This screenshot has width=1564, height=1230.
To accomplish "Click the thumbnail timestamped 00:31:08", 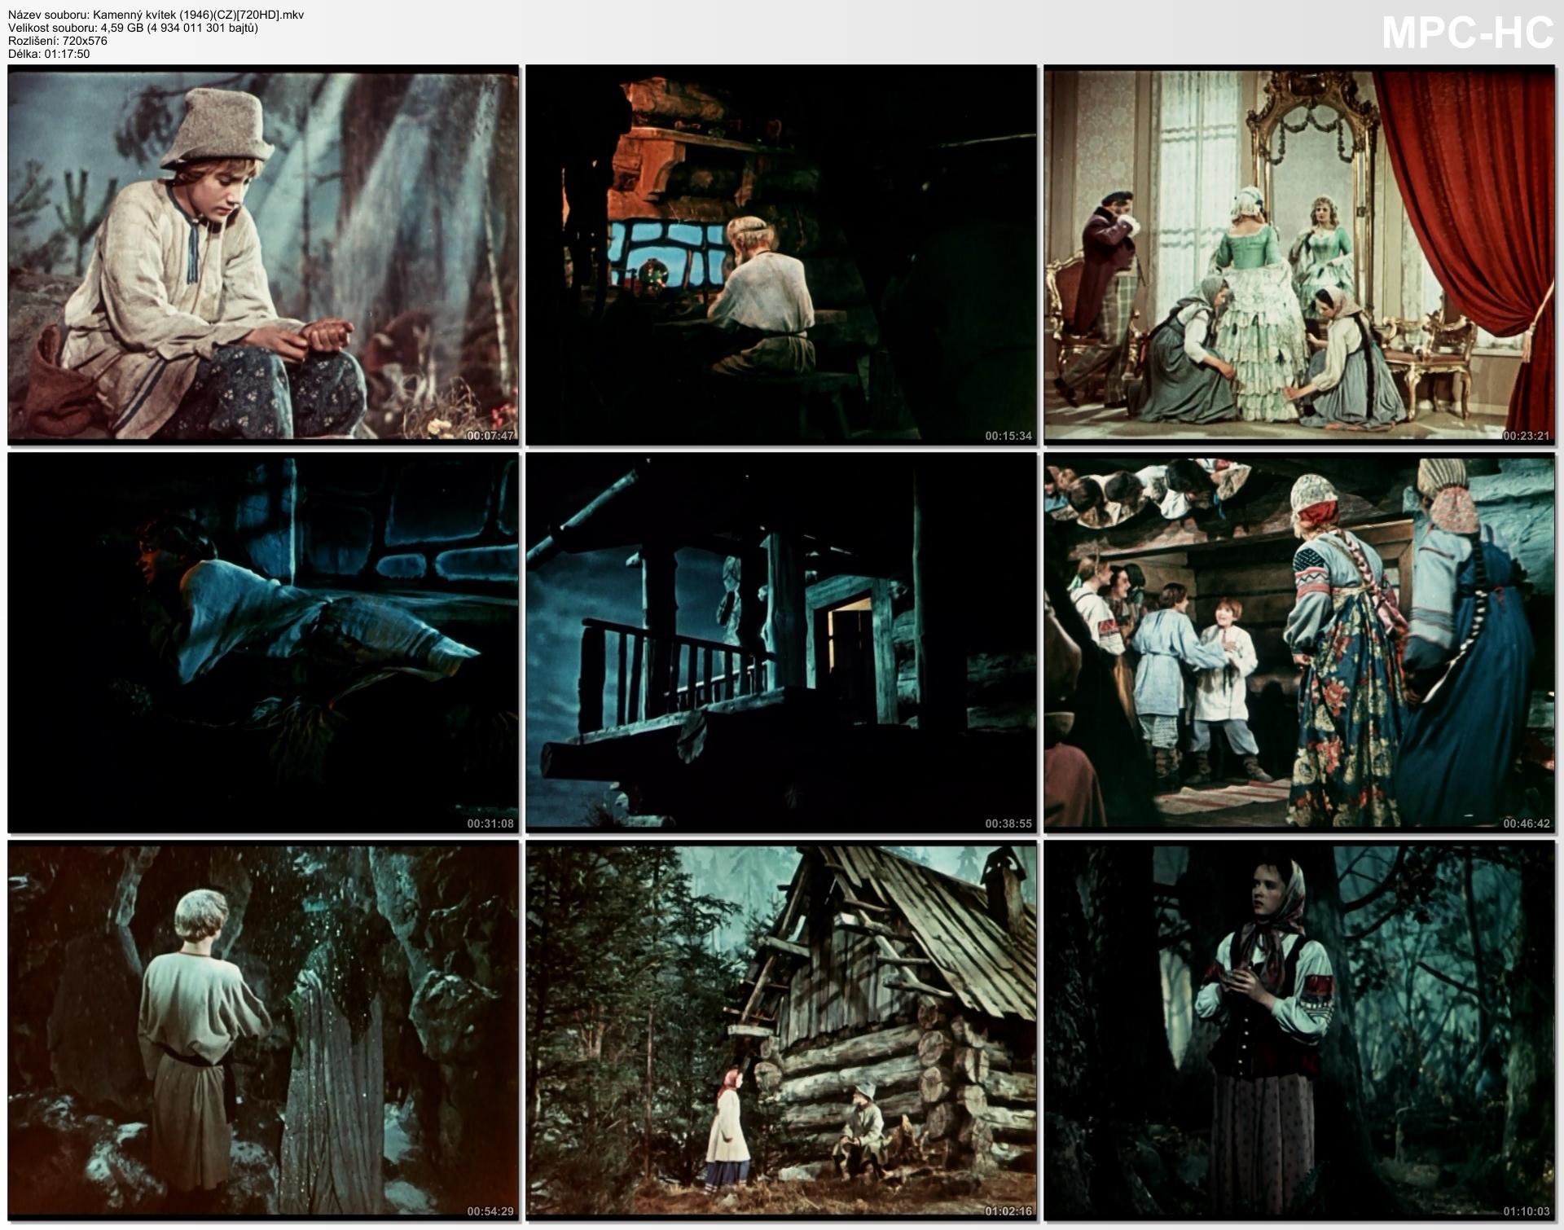I will coord(262,643).
